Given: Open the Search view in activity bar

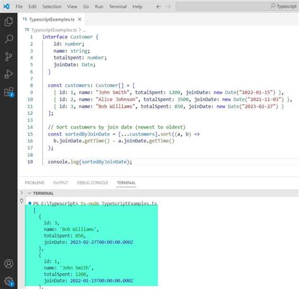Looking at the screenshot, I should click(9, 39).
